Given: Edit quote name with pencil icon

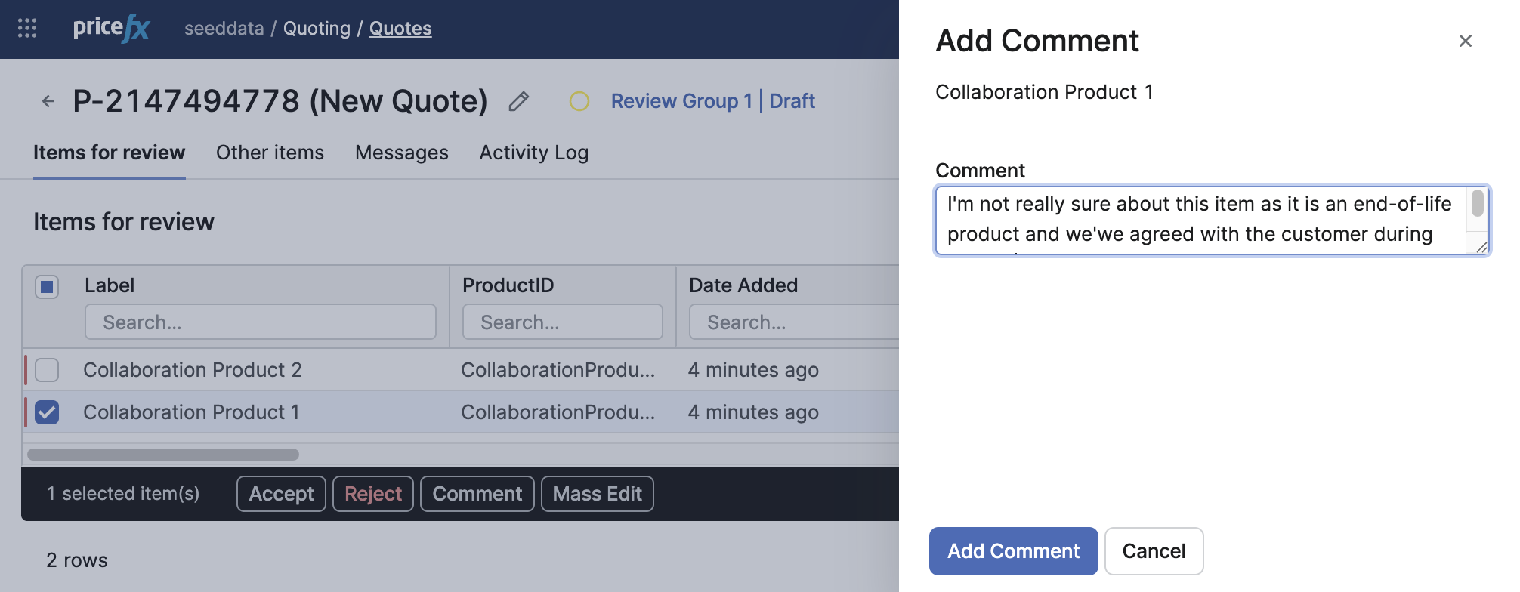Looking at the screenshot, I should point(518,101).
